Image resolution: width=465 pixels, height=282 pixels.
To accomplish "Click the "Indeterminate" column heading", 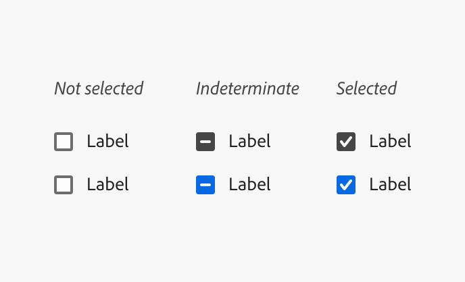I will tap(247, 88).
